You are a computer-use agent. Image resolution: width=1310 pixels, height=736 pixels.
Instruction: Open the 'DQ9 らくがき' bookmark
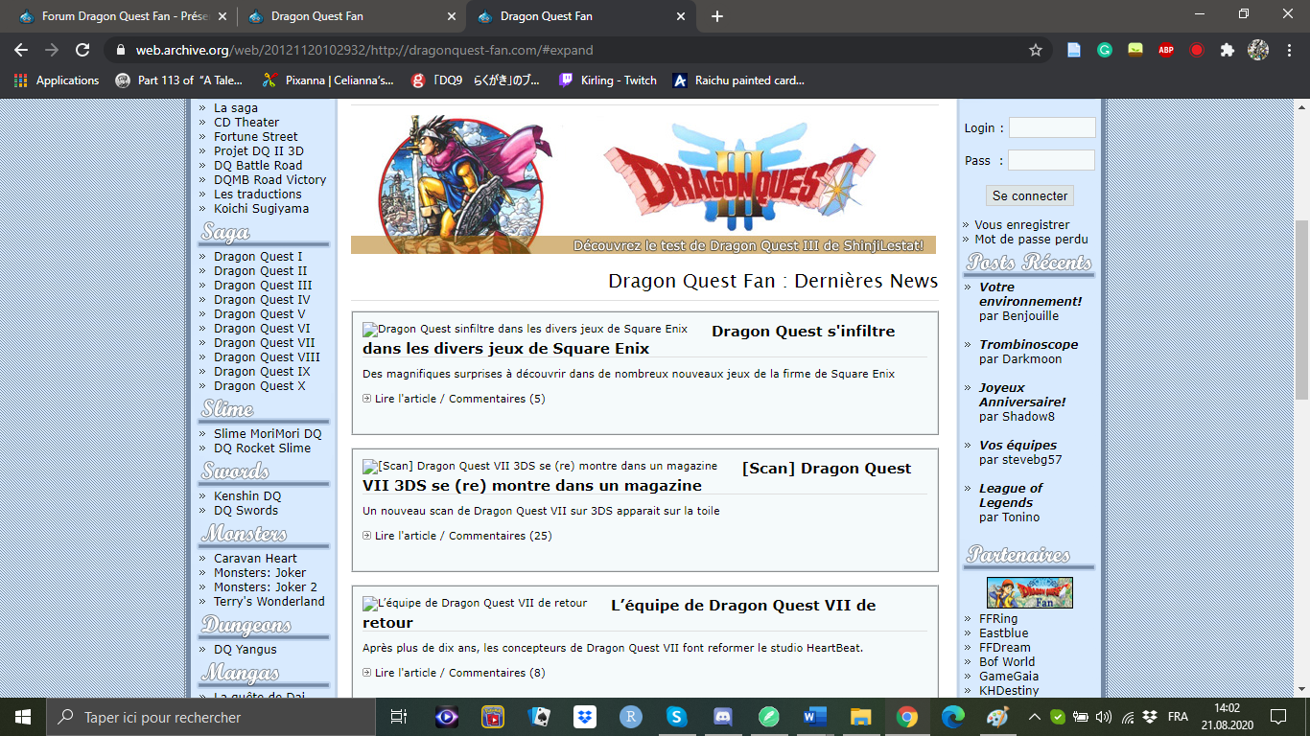point(476,80)
